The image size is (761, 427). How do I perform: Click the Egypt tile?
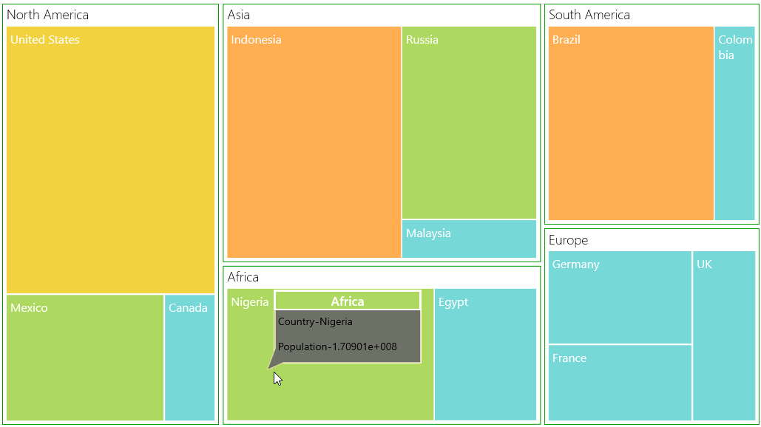pos(485,355)
